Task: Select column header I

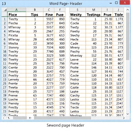Action: point(107,10)
